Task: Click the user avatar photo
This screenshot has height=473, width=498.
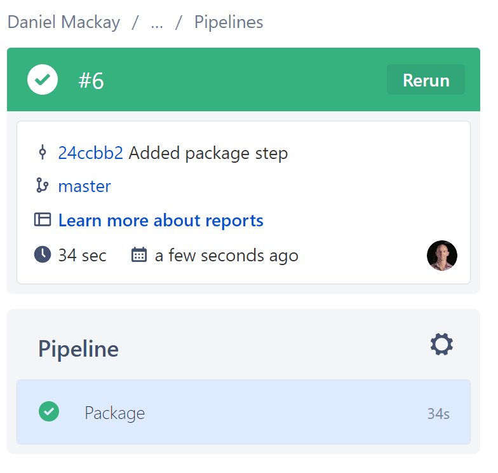Action: [x=442, y=256]
